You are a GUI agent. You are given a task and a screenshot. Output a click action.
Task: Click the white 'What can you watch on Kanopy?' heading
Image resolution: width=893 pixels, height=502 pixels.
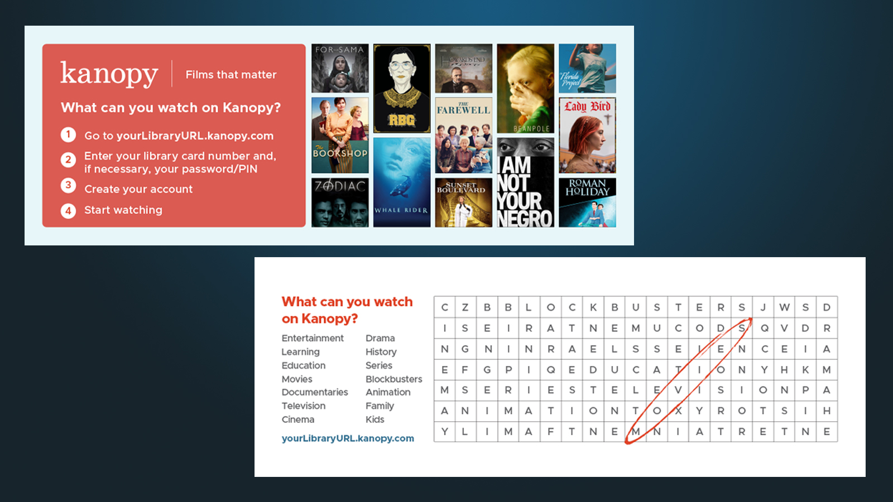[x=171, y=108]
